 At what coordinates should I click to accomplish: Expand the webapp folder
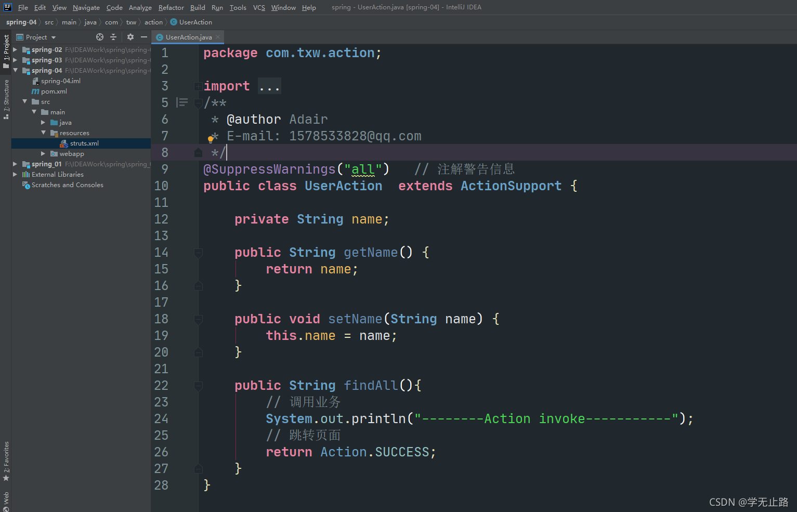[43, 153]
